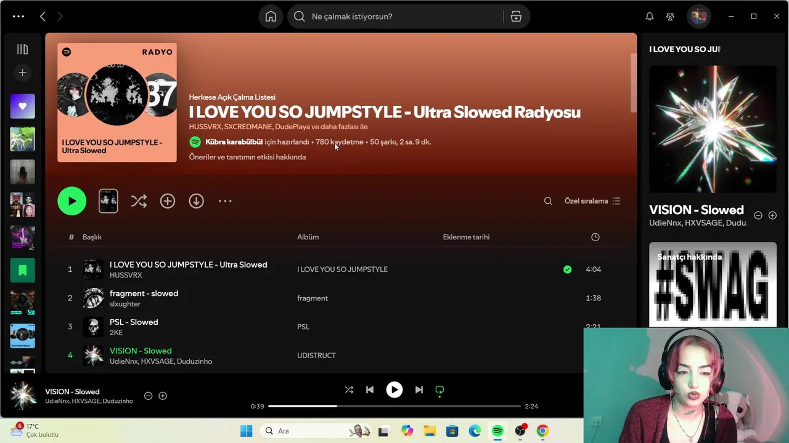Open Özel sıralama sort dropdown

[x=592, y=201]
